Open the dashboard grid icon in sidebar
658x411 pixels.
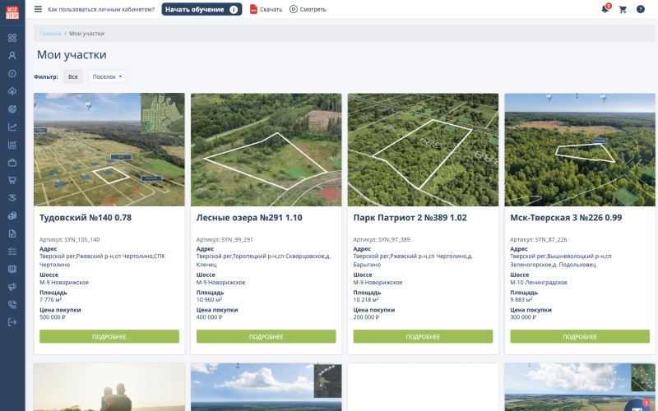point(12,38)
